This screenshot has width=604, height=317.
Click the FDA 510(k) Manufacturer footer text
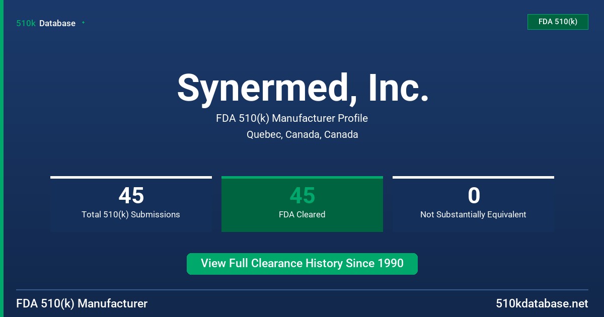82,303
